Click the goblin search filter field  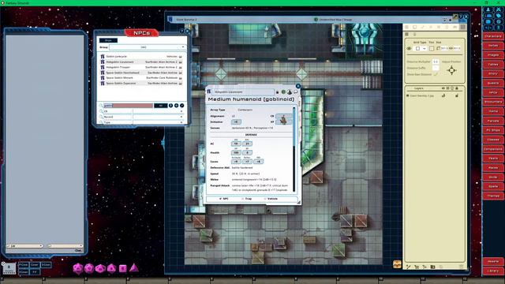pos(128,106)
